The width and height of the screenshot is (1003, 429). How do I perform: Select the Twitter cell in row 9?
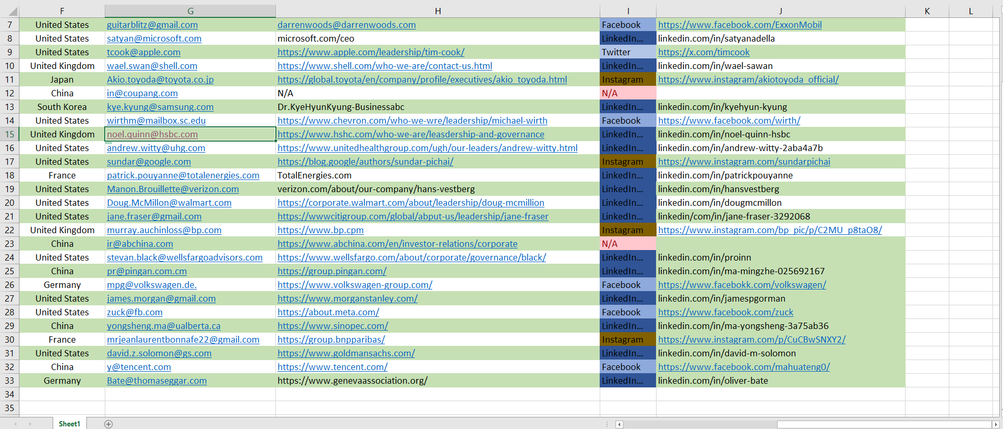pyautogui.click(x=628, y=52)
